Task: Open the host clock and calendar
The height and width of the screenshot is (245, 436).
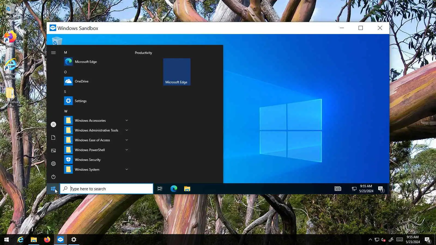Action: tap(413, 240)
